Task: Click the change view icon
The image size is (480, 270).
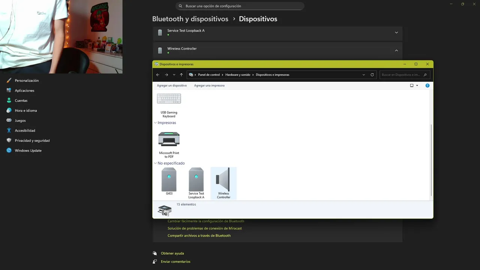Action: pos(412,85)
